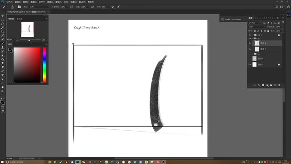Click the navigator zoom slider handle
The width and height of the screenshot is (291, 164).
pyautogui.click(x=29, y=41)
